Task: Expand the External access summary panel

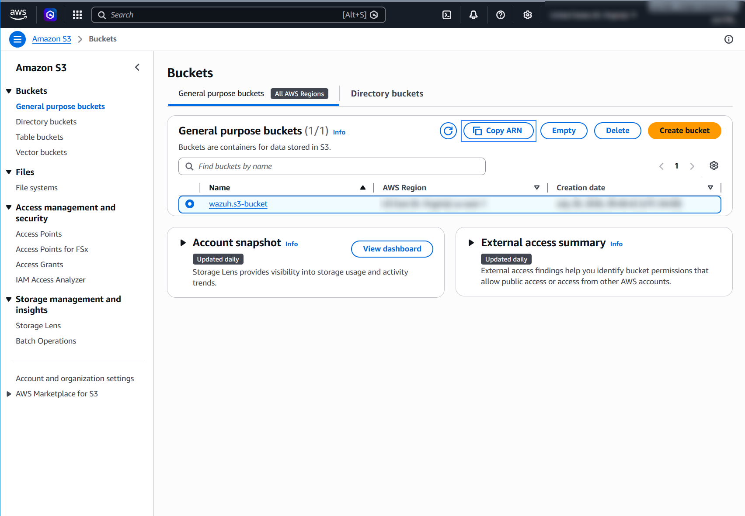Action: (x=471, y=243)
